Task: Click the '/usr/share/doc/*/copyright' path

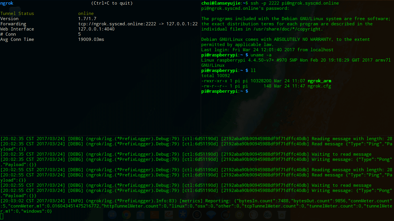Action: pyautogui.click(x=287, y=29)
